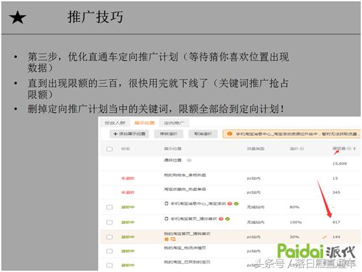Click 未溢价 status on 淘宝收藏夹_热卖单品 row
The image size is (362, 272).
click(128, 192)
